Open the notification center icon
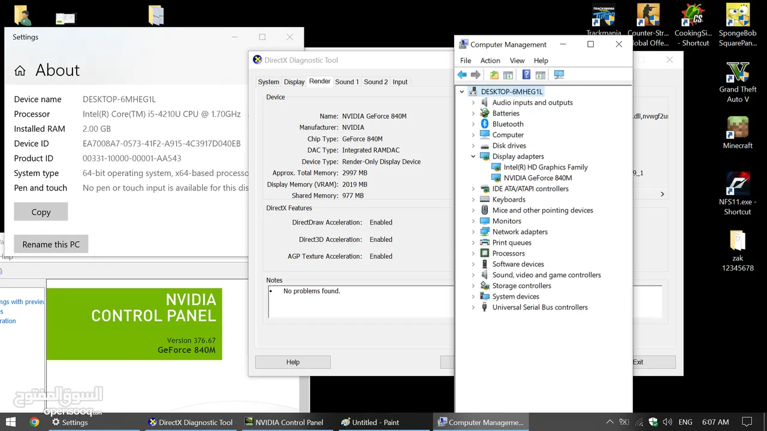This screenshot has width=767, height=431. (x=747, y=422)
